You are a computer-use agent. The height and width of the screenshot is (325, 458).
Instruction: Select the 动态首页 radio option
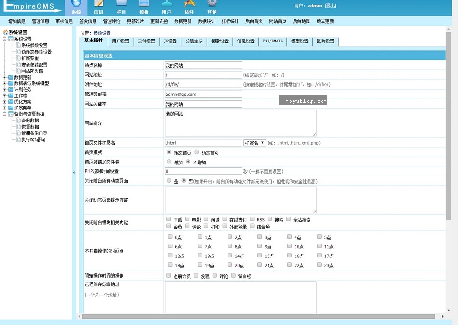click(197, 152)
